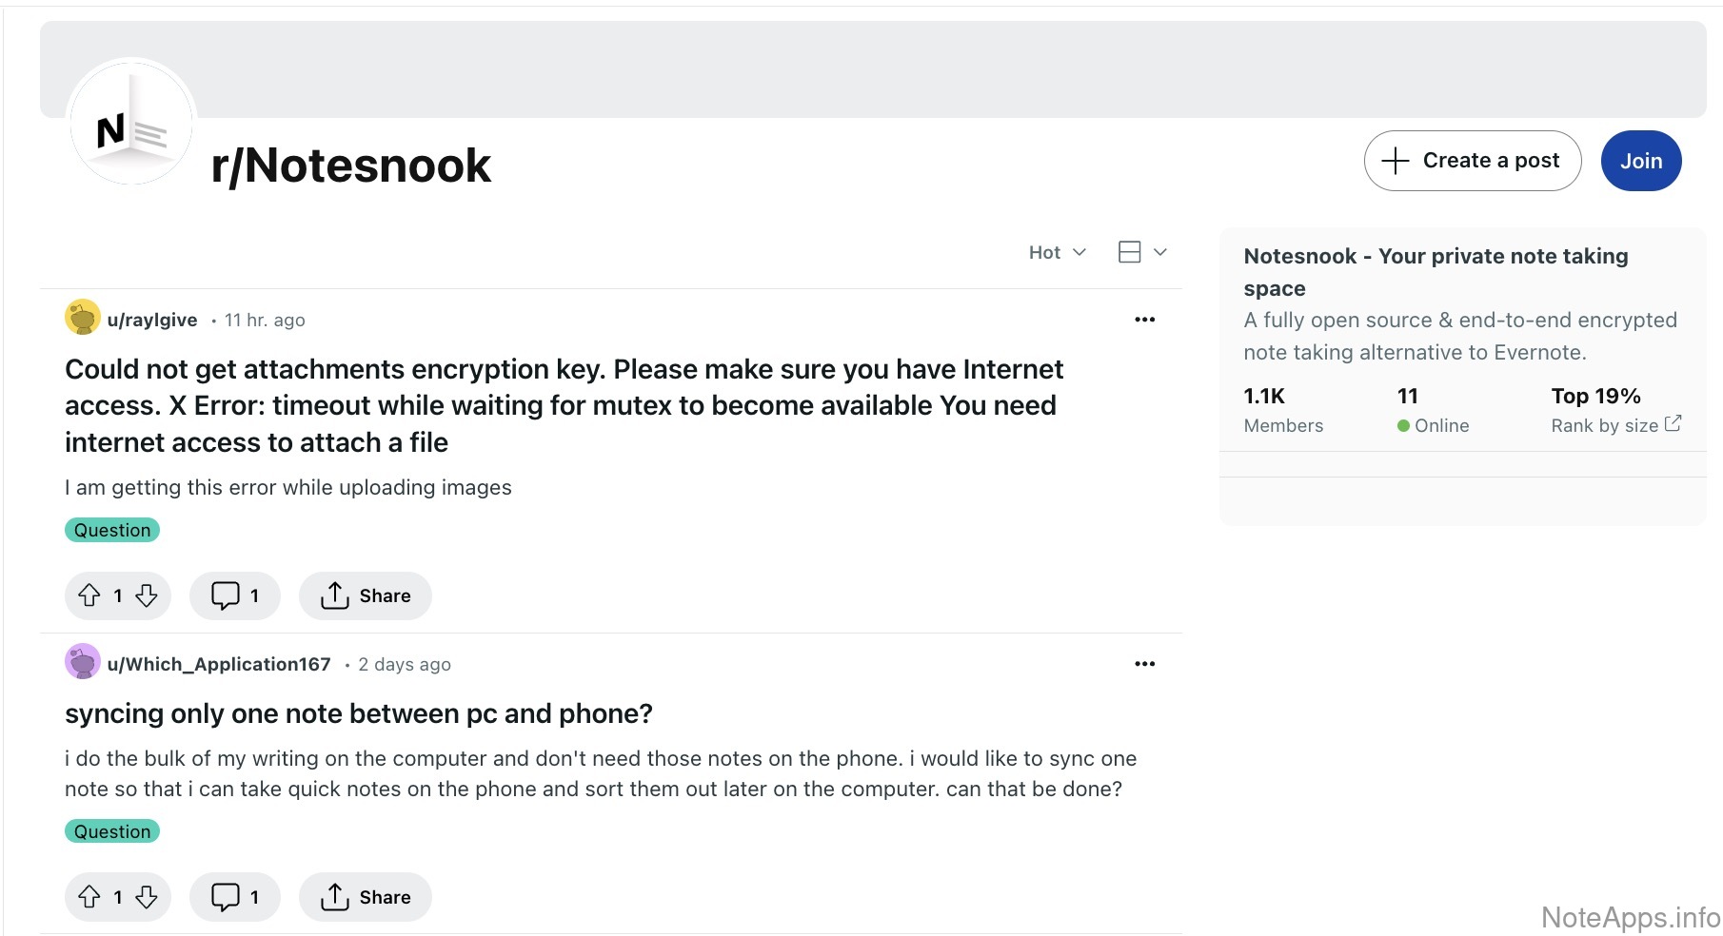Image resolution: width=1723 pixels, height=936 pixels.
Task: Share the mutex timeout error post
Action: [366, 595]
